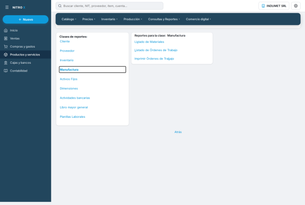Click the NITRO X logo
This screenshot has width=305, height=205.
point(19,7)
